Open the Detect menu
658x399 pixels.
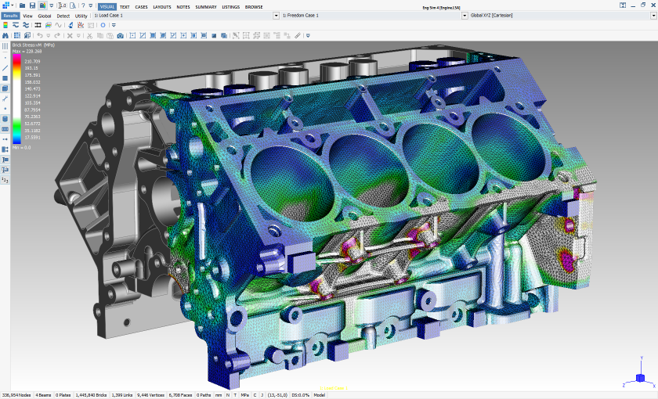(x=63, y=16)
